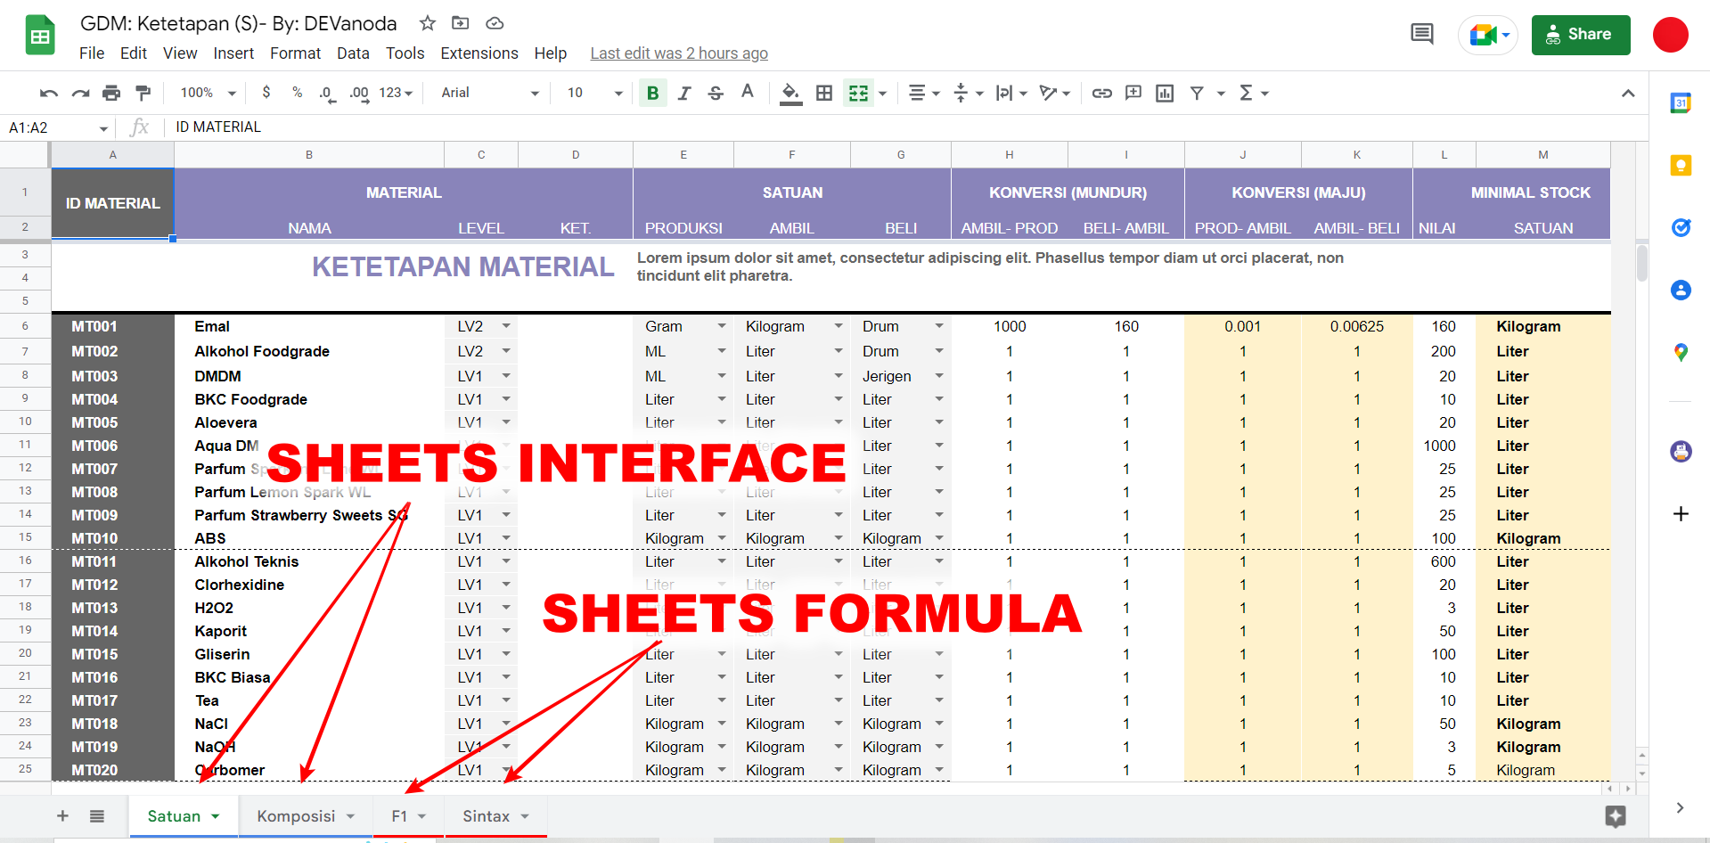Insert a link with chain icon
The width and height of the screenshot is (1710, 843).
[1102, 93]
